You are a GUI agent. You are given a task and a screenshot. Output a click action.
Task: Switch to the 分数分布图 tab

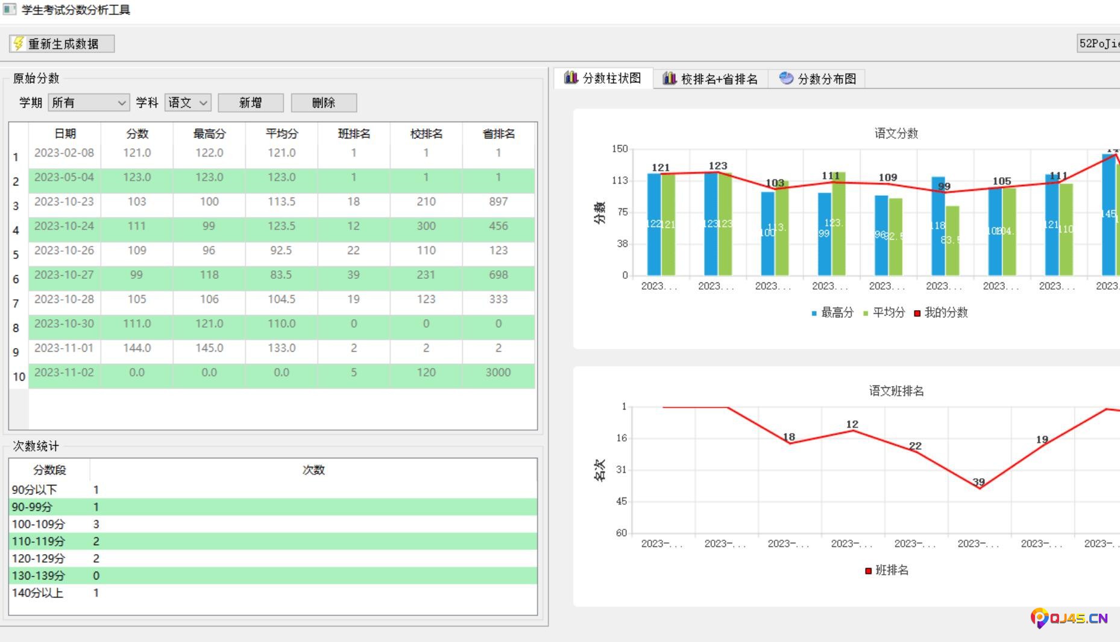click(818, 79)
